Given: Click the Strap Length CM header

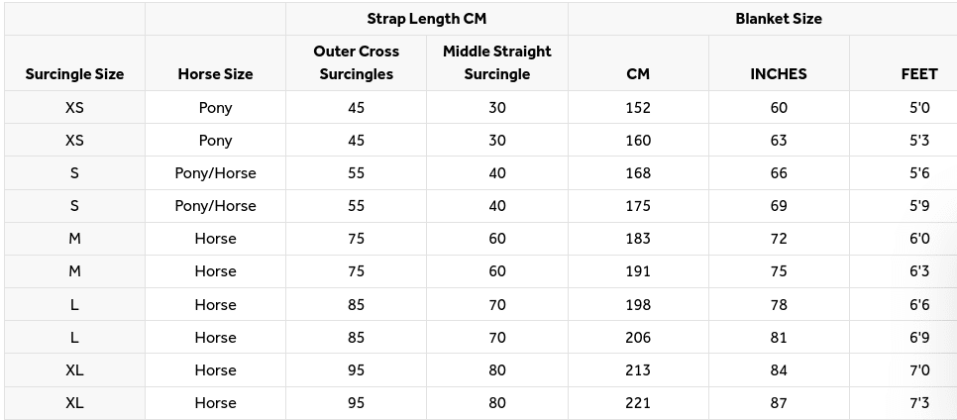Looking at the screenshot, I should coord(426,19).
